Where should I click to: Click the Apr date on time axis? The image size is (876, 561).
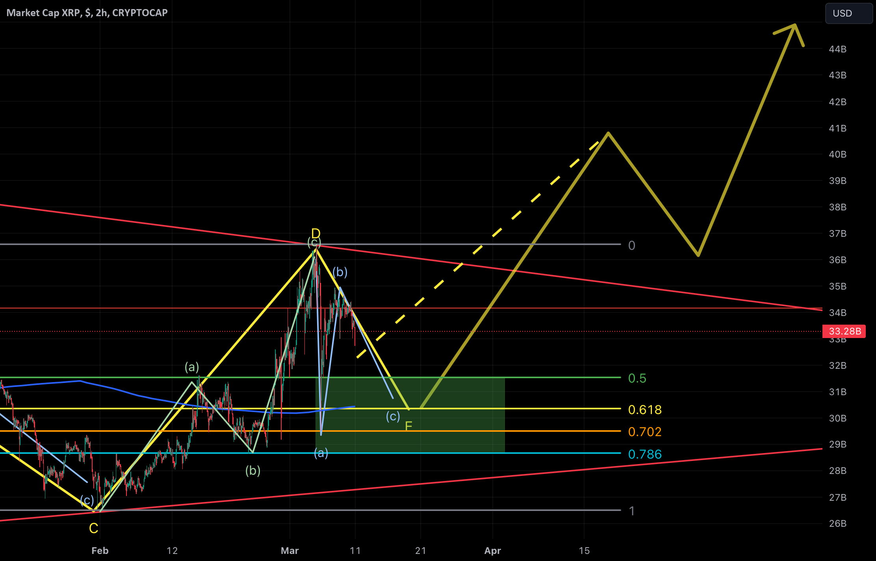pos(492,551)
